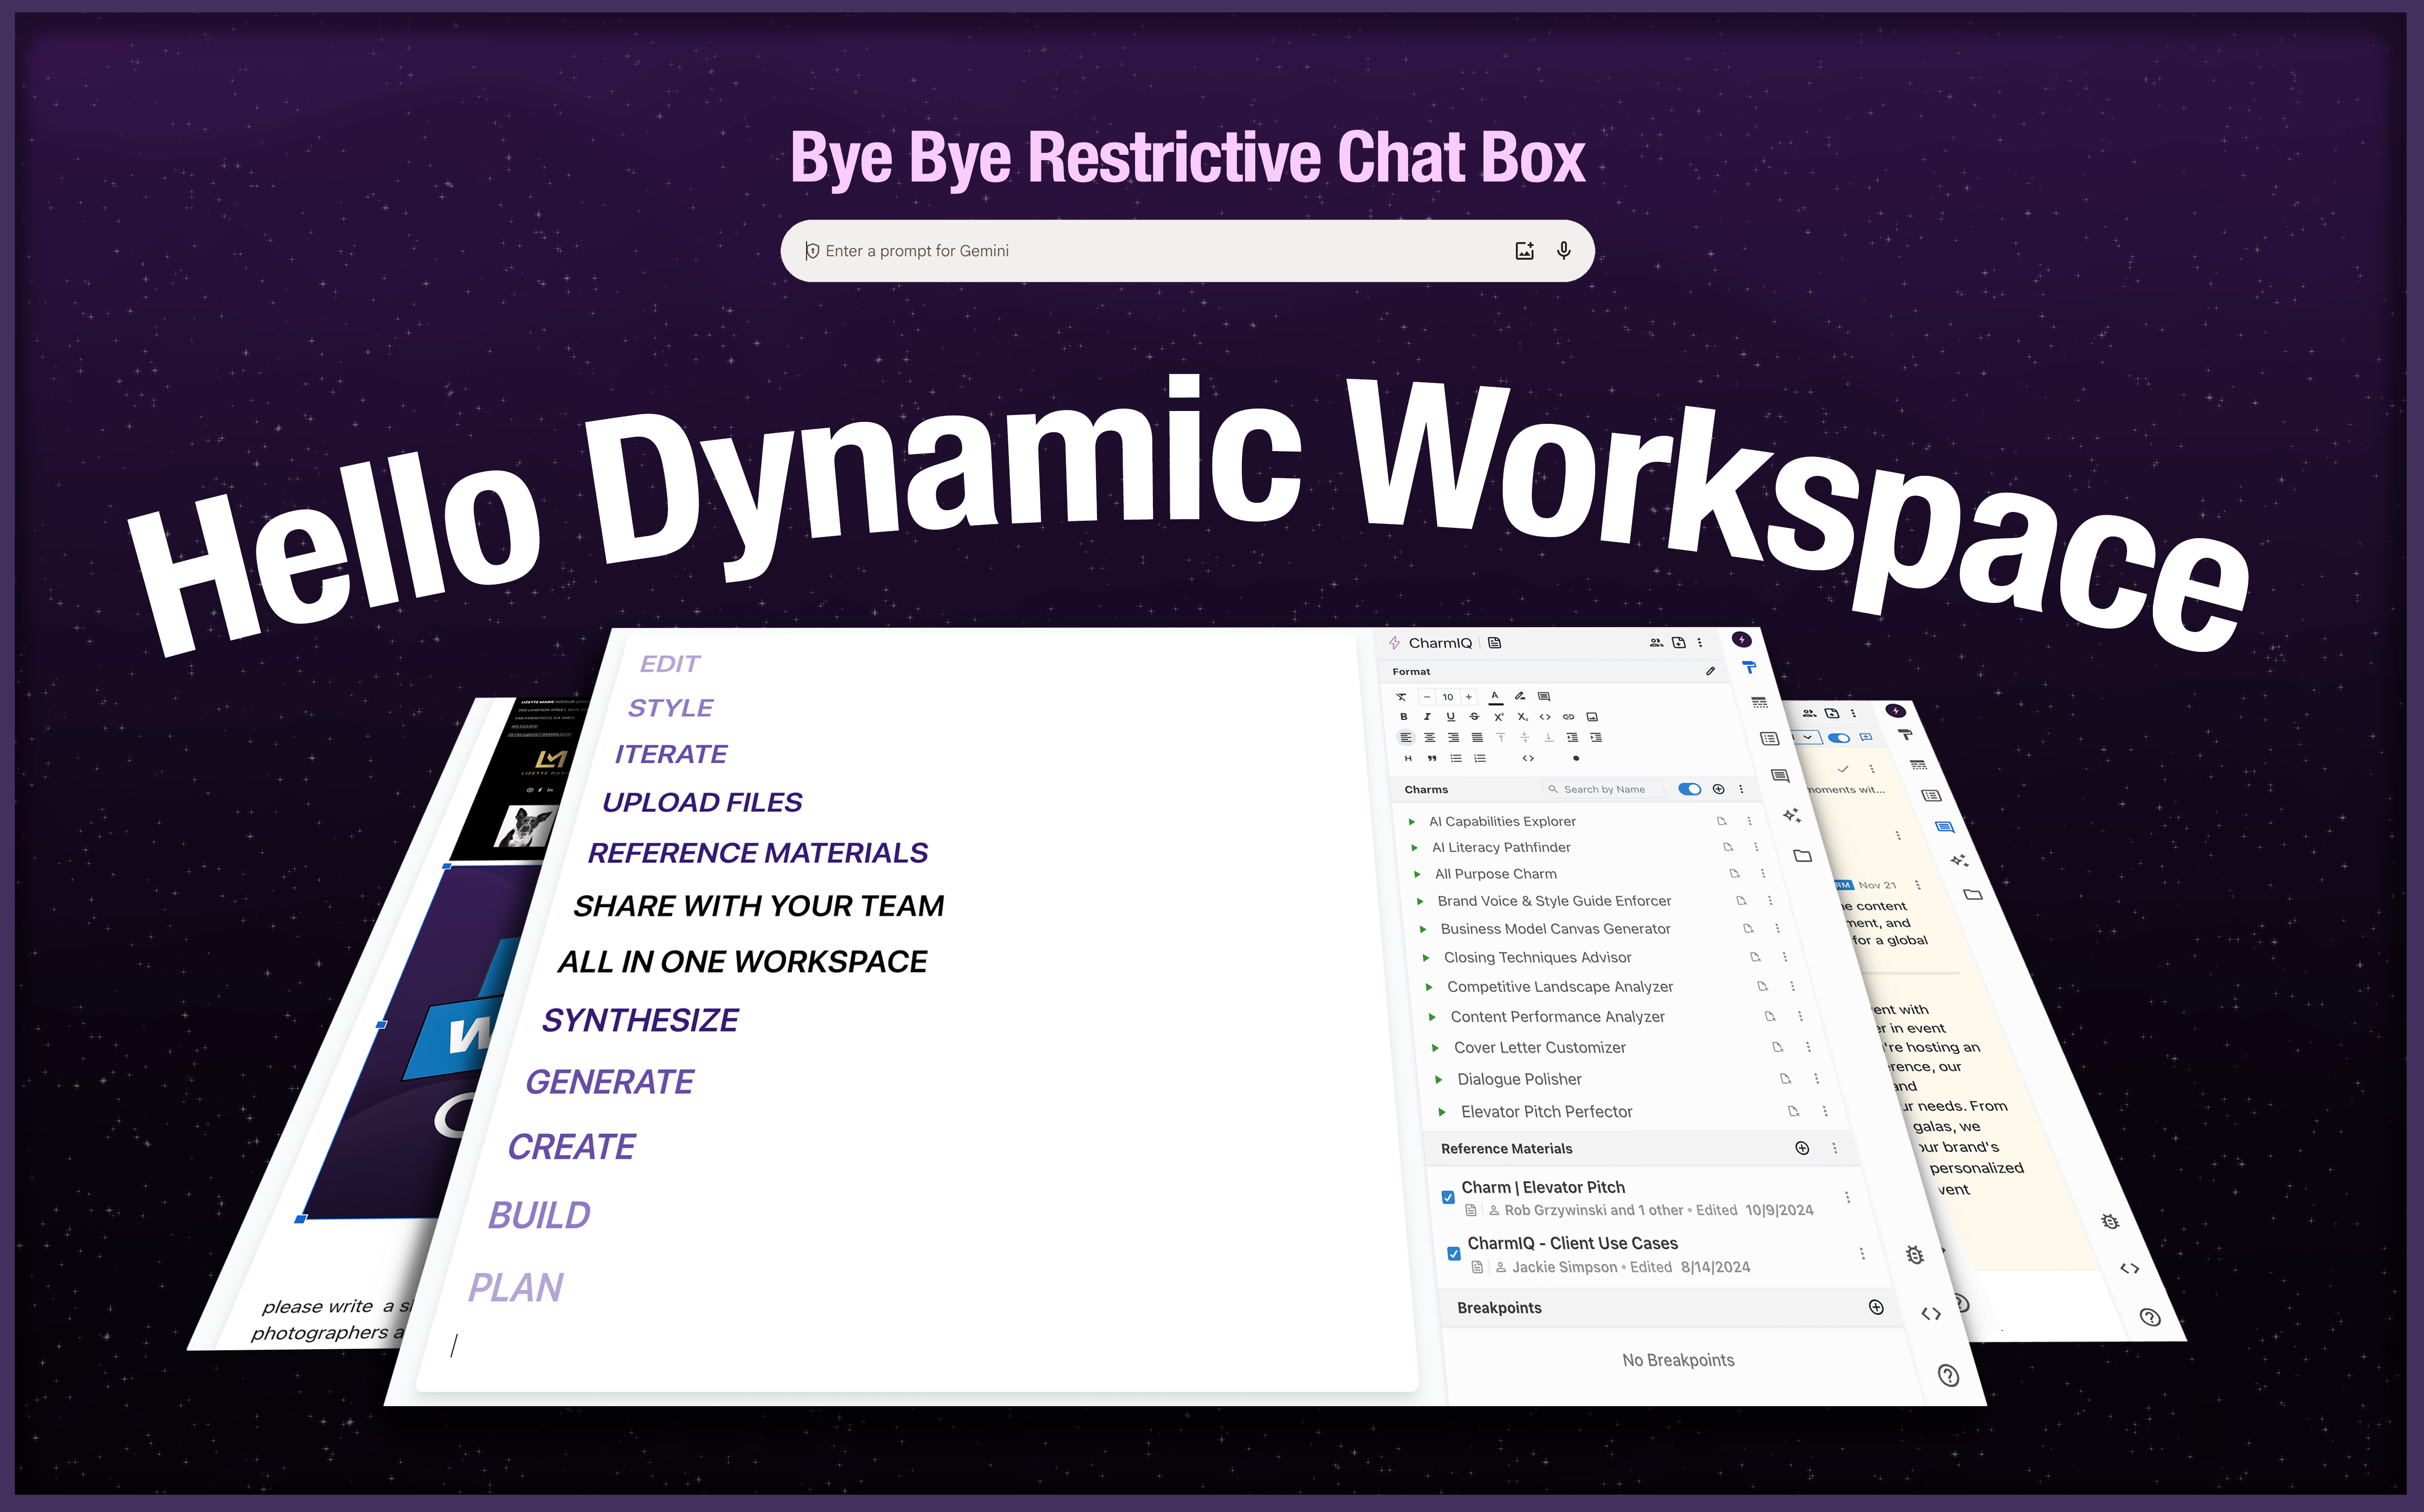Click the bulleted list icon

[1457, 759]
